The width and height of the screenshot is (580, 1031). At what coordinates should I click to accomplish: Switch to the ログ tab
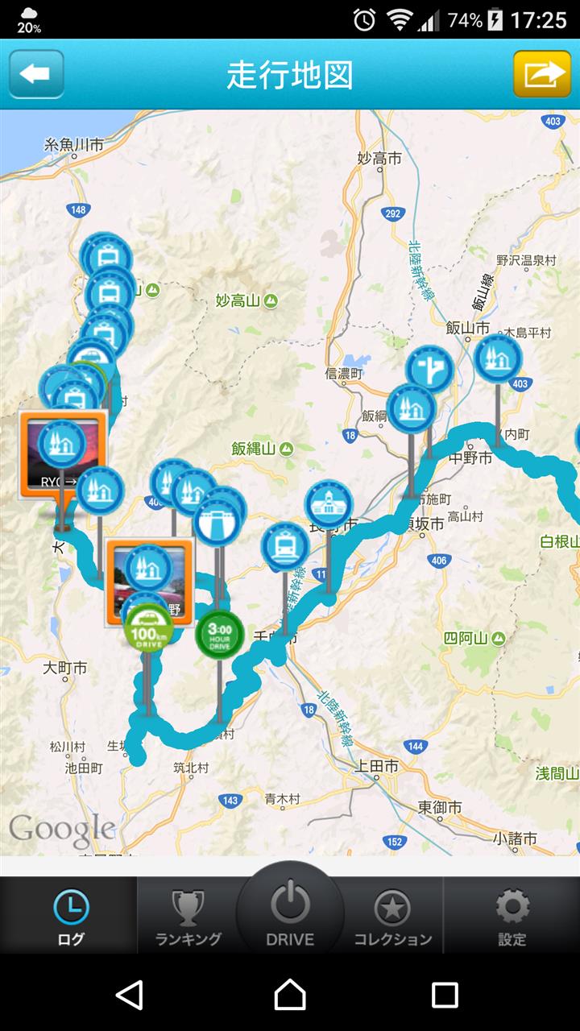69,917
